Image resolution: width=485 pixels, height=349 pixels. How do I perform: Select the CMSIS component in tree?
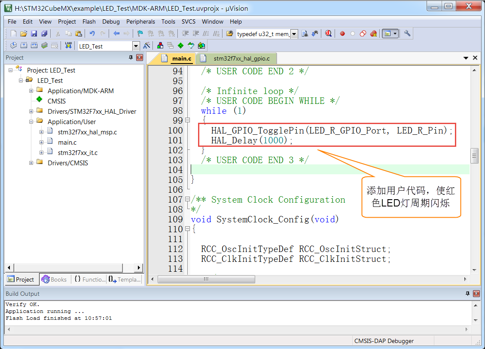click(56, 101)
